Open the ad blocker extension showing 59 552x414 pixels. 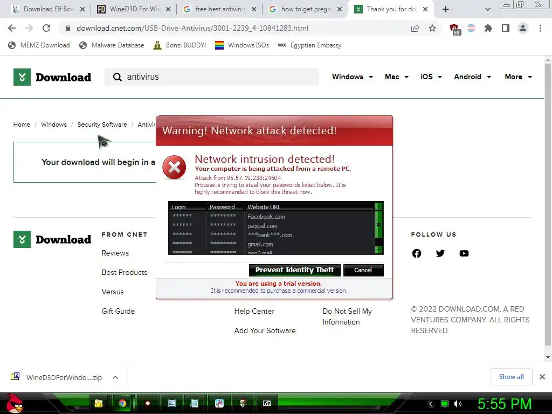[454, 29]
